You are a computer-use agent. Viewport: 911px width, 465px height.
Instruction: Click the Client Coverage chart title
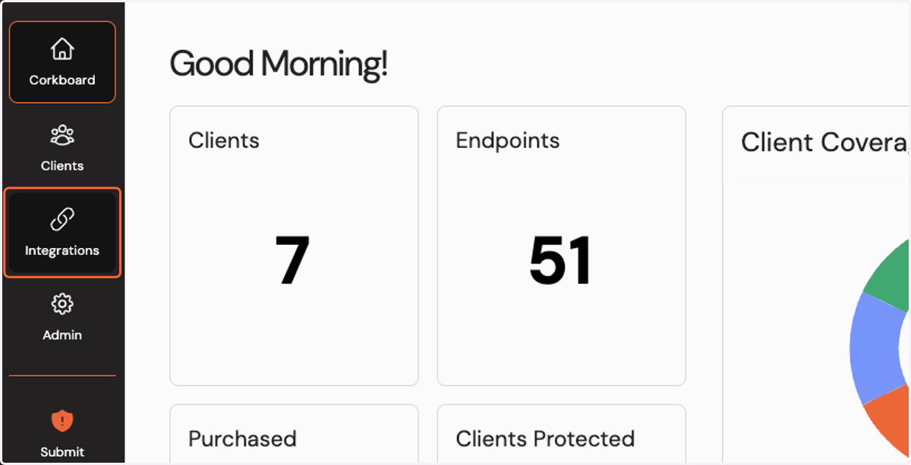[x=825, y=142]
